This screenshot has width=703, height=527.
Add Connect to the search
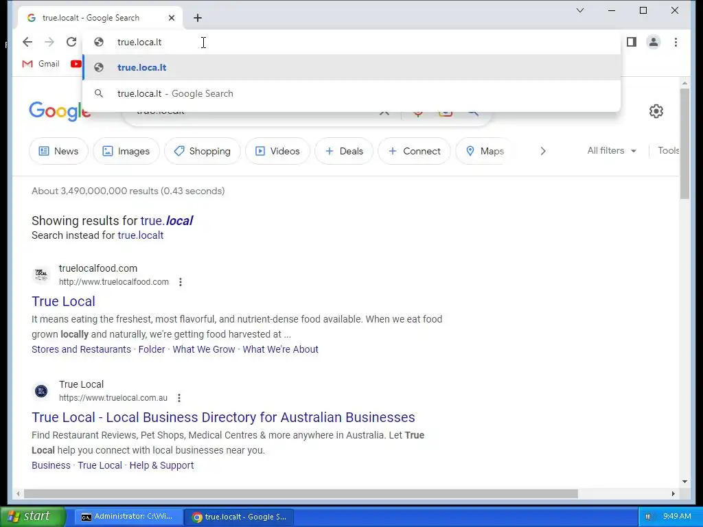(414, 151)
